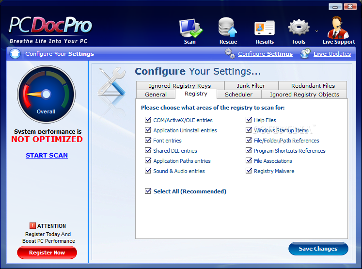Click the Rescue label in top toolbar
Image resolution: width=362 pixels, height=269 pixels.
pos(228,42)
